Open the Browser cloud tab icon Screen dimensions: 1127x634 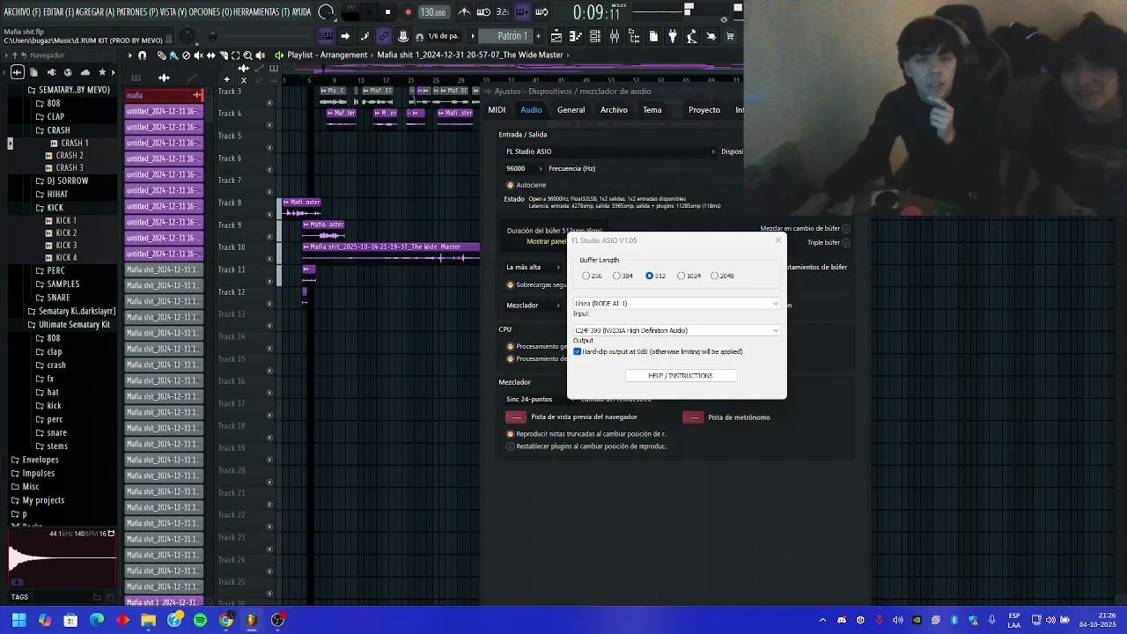pos(85,72)
